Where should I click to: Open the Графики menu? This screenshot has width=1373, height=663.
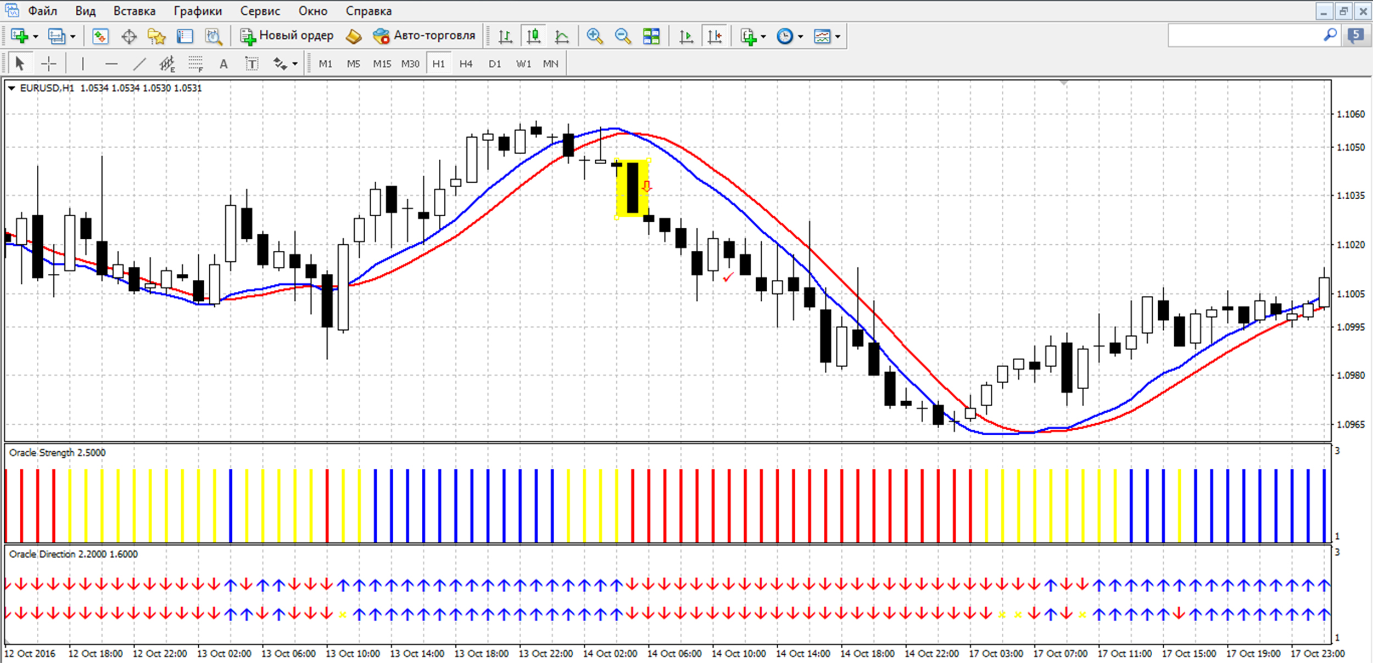click(x=198, y=11)
